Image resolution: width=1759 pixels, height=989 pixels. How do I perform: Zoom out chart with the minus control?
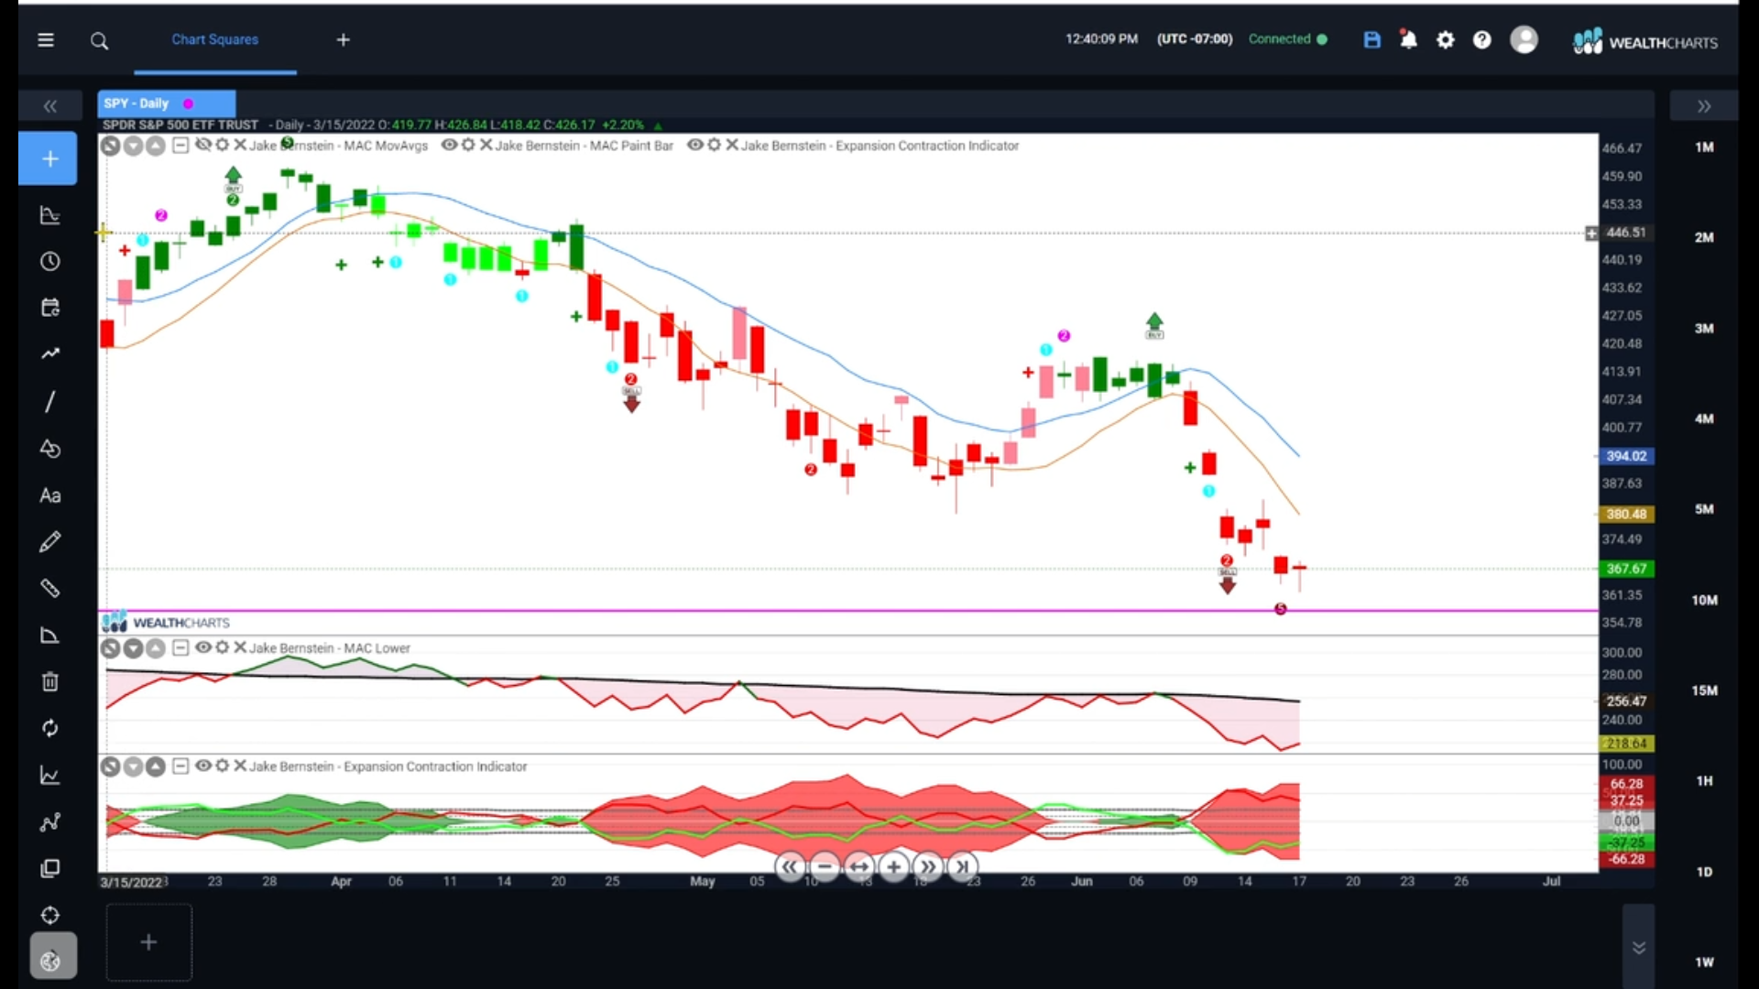pyautogui.click(x=824, y=866)
